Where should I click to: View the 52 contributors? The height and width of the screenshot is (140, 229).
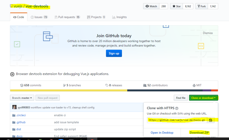click(x=155, y=85)
